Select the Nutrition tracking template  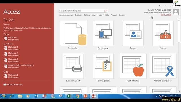tap(133, 68)
